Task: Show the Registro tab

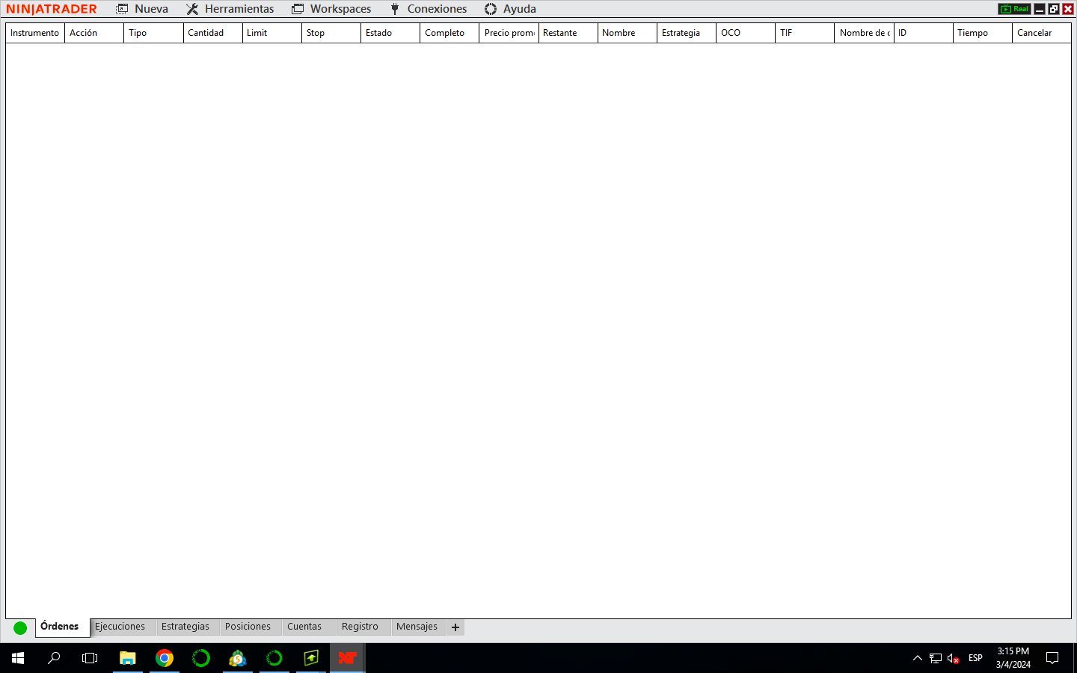Action: click(x=360, y=627)
